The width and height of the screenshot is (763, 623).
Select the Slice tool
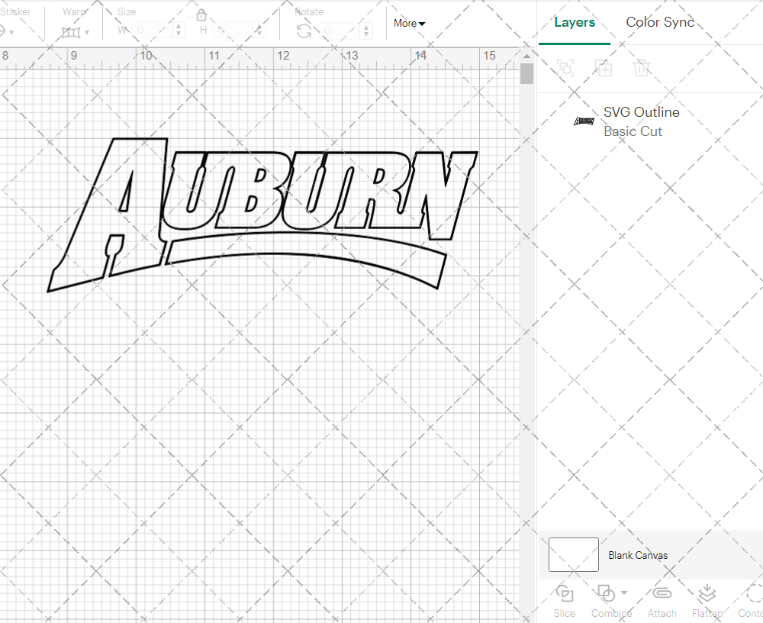tap(564, 601)
